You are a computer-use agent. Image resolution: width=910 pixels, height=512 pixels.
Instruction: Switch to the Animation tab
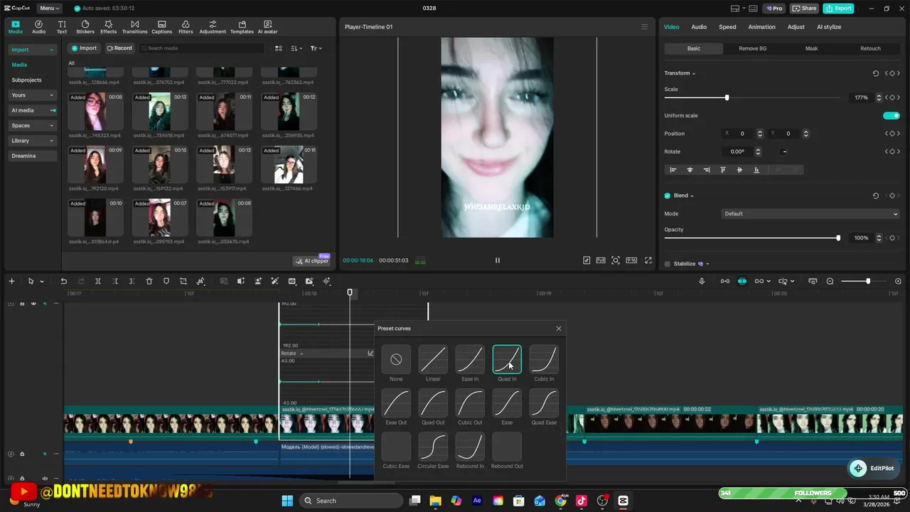tap(761, 27)
